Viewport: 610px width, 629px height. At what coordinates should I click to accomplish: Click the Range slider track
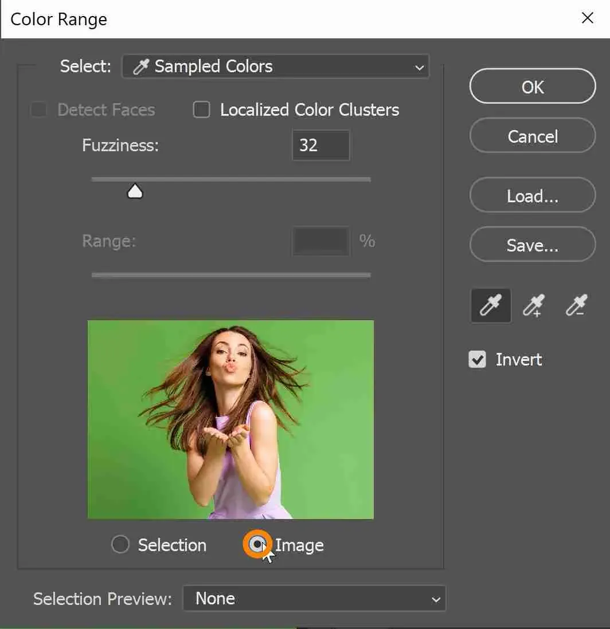click(x=231, y=275)
